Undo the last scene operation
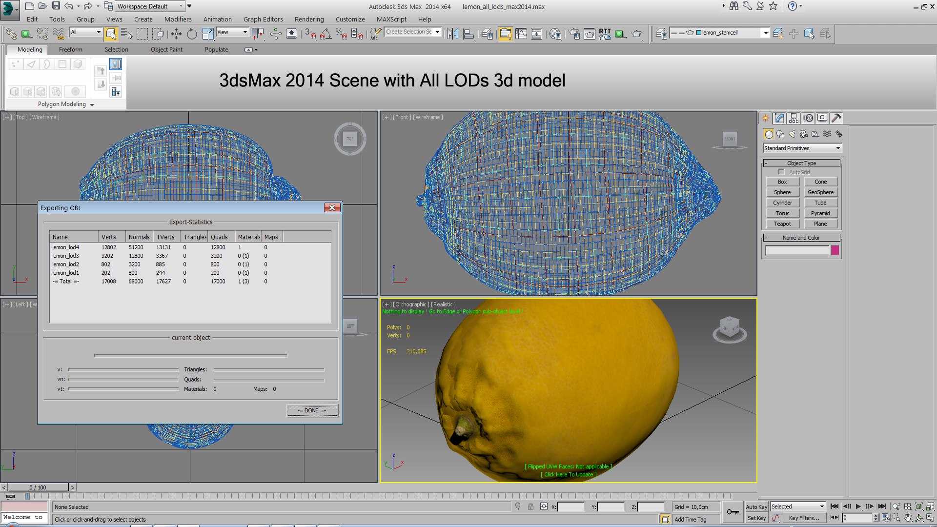Viewport: 937px width, 527px height. pyautogui.click(x=69, y=6)
